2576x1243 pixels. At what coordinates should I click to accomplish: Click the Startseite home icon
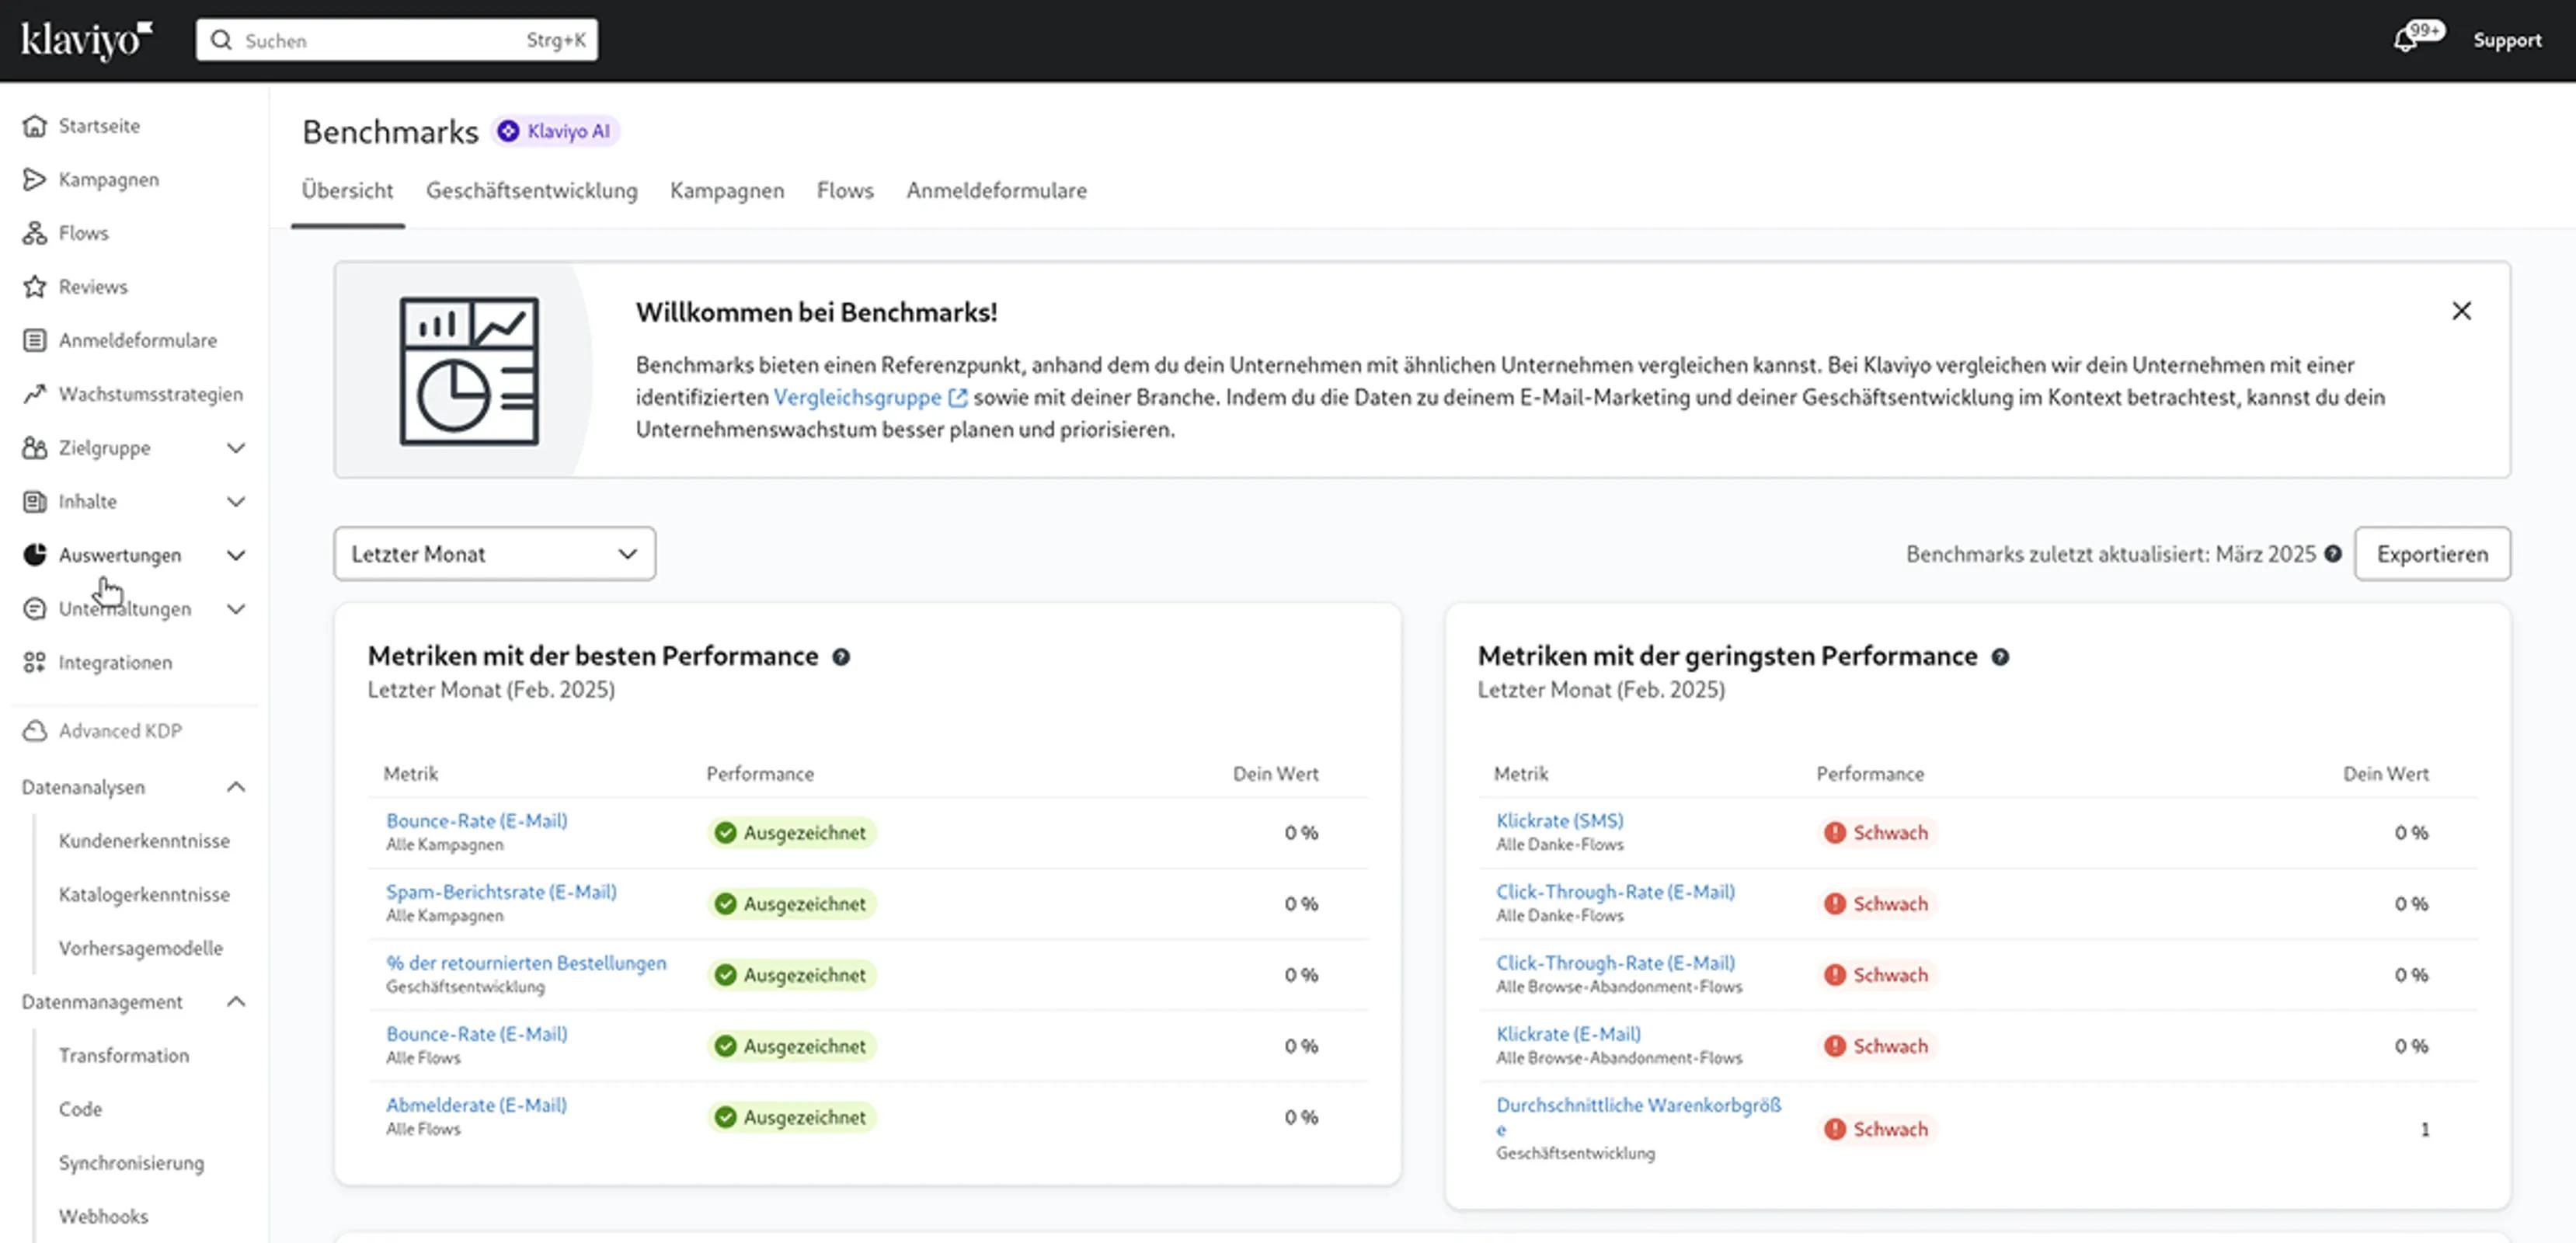click(x=35, y=126)
